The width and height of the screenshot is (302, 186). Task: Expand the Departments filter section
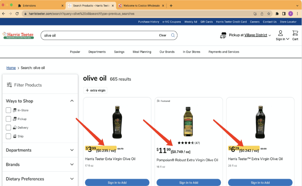[x=72, y=150]
